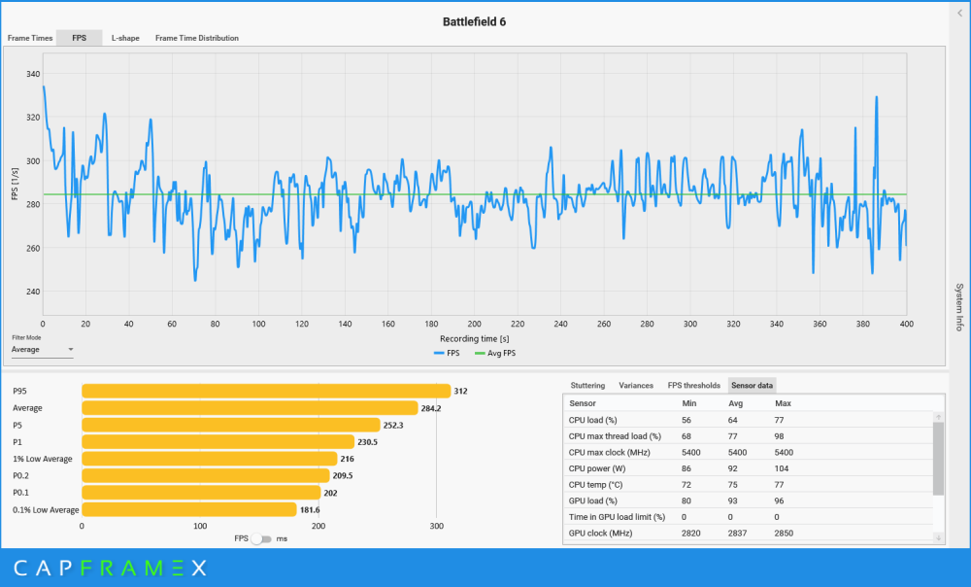Image resolution: width=971 pixels, height=587 pixels.
Task: View the FPS thresholds tab
Action: pos(693,385)
